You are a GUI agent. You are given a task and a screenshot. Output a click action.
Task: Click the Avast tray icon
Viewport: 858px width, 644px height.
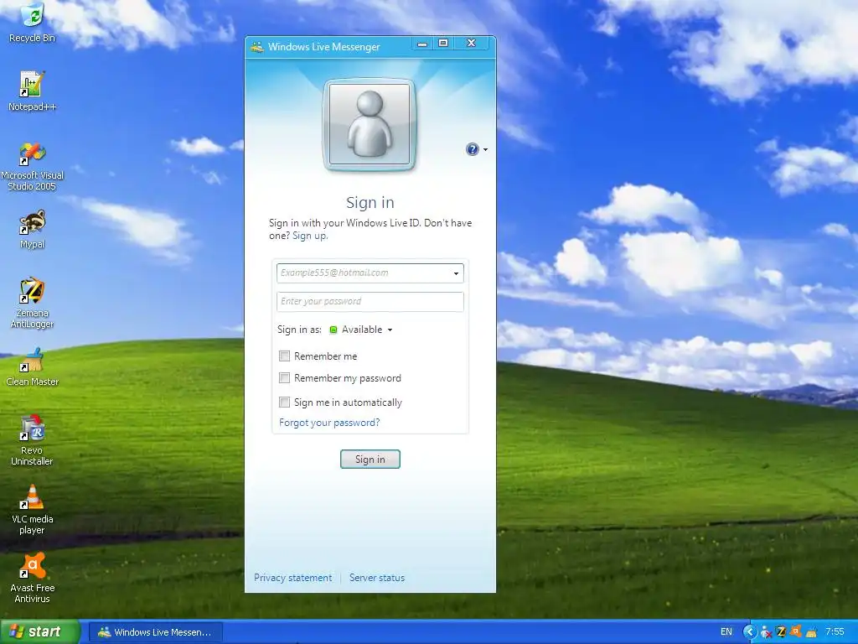pyautogui.click(x=796, y=631)
